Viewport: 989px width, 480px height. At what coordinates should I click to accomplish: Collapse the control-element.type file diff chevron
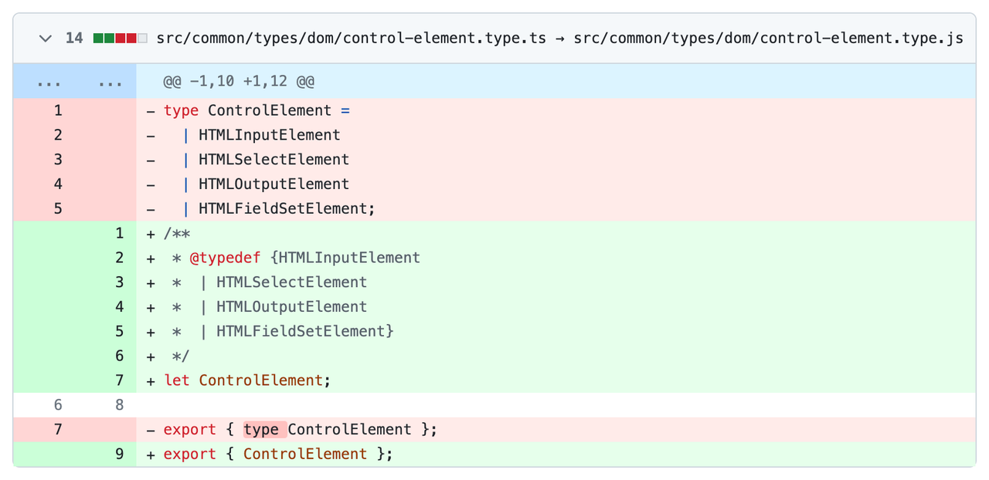click(46, 38)
